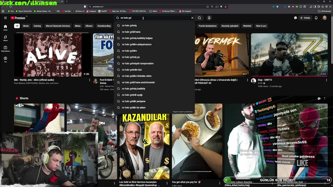Open more options for Stap - DRIFT3
The width and height of the screenshot is (333, 187).
326,80
